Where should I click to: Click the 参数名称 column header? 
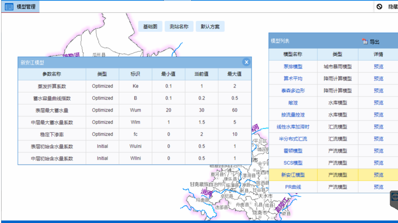[x=52, y=74]
